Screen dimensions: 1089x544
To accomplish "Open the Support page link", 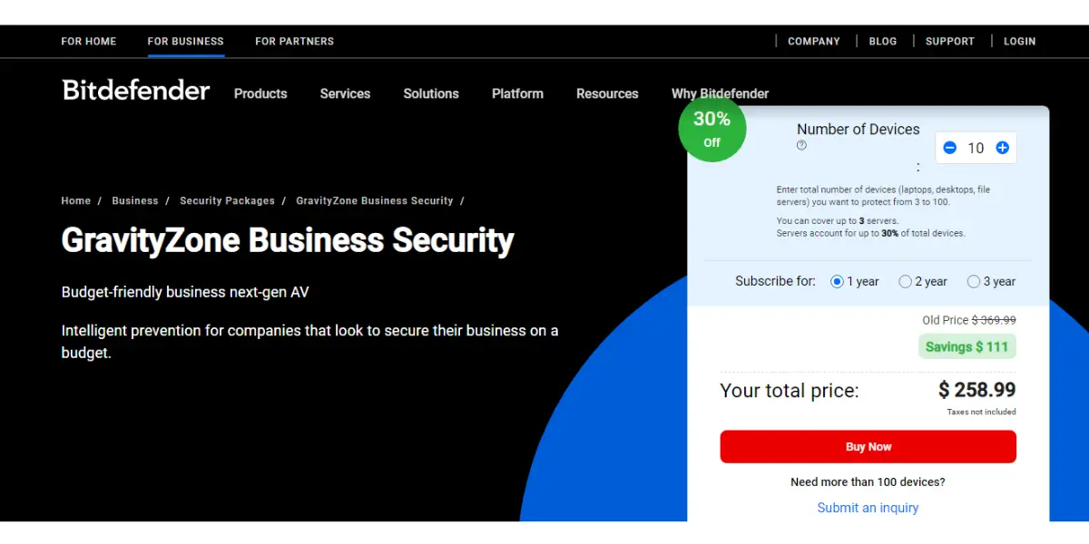I will click(x=950, y=41).
